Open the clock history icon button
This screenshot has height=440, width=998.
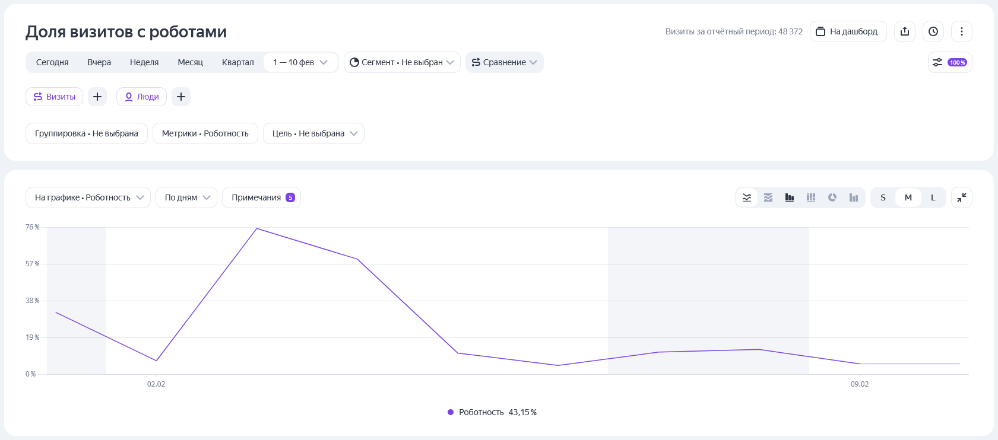pos(933,31)
